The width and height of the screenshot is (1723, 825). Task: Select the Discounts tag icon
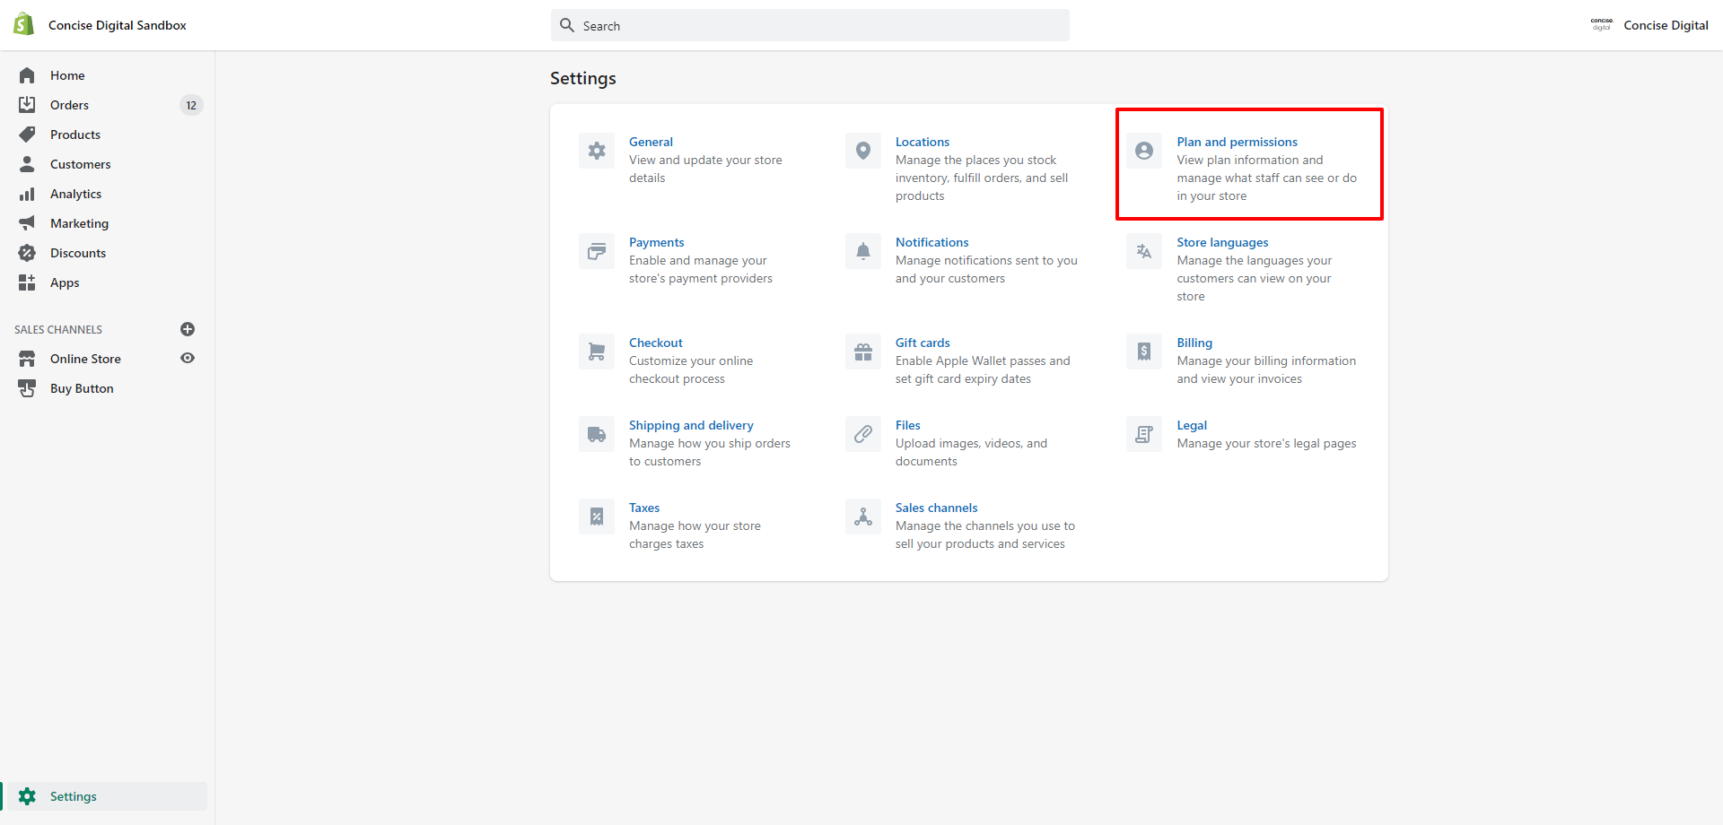(x=27, y=253)
